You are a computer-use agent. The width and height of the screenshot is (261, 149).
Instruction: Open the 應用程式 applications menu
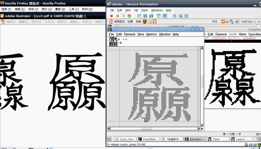click(119, 21)
